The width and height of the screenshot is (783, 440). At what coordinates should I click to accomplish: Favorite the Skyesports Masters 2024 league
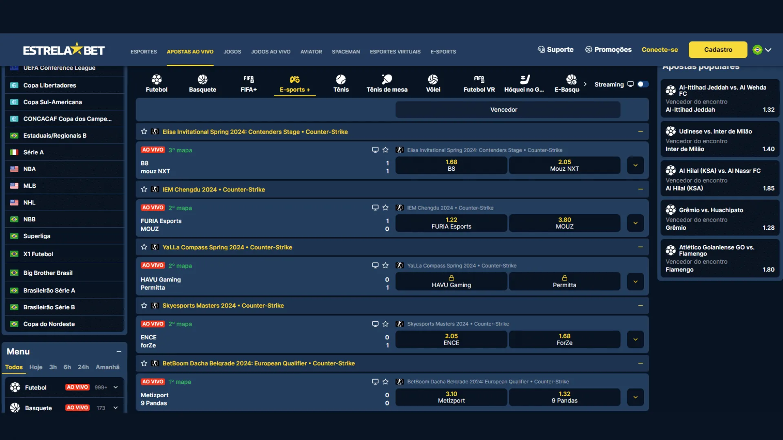144,306
